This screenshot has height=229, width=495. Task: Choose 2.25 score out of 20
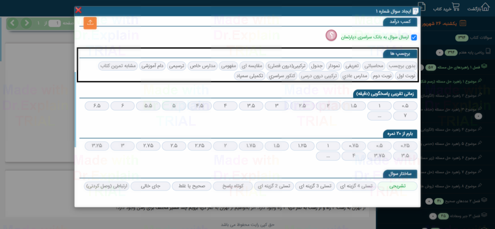click(200, 146)
